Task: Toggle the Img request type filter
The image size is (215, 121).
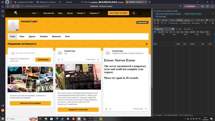Action: tap(182, 32)
